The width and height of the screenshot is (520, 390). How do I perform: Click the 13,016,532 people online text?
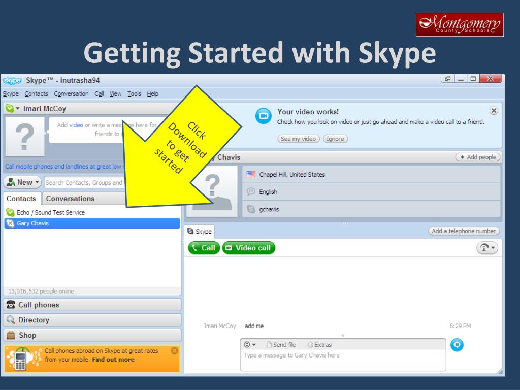tap(41, 291)
